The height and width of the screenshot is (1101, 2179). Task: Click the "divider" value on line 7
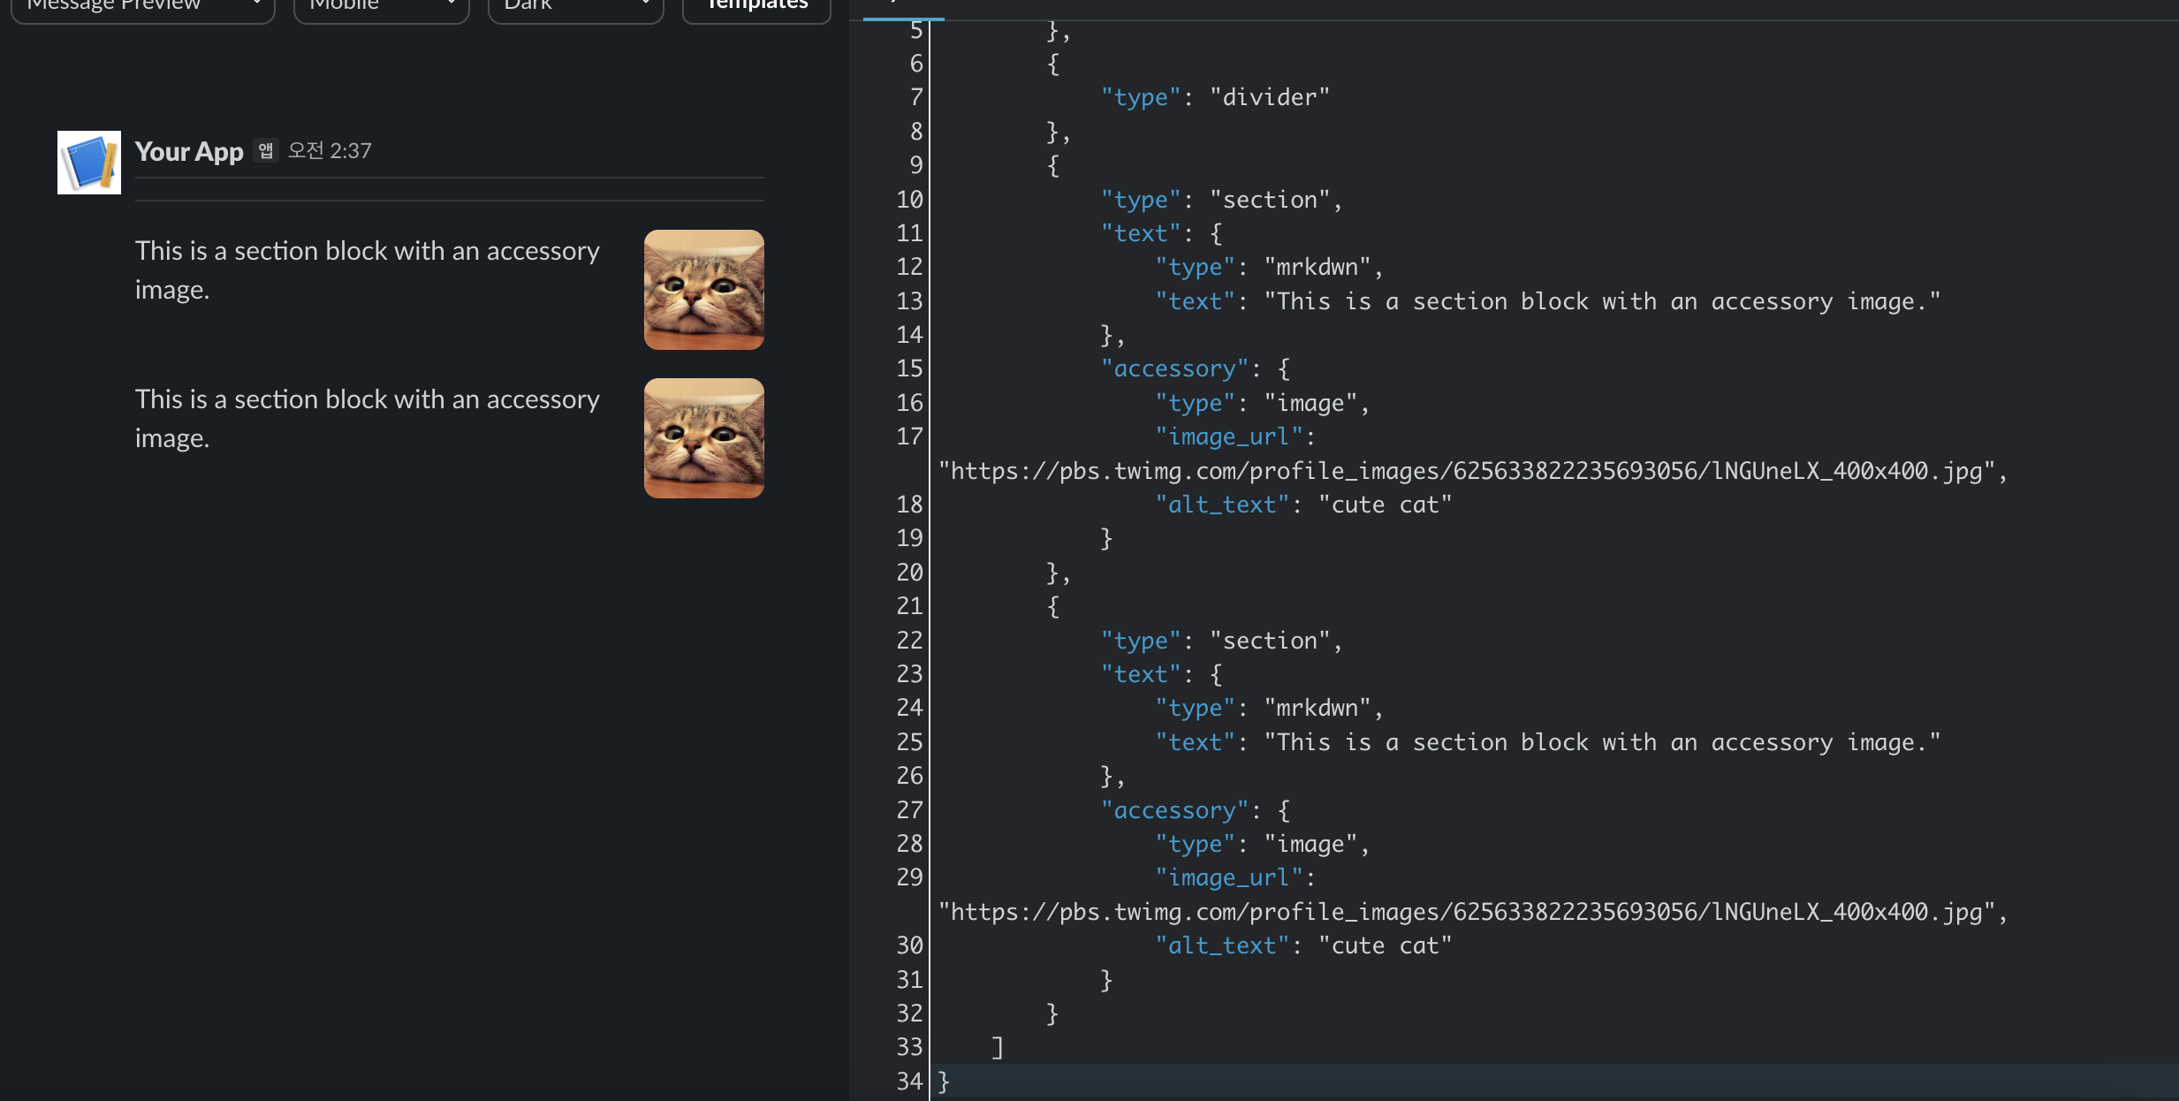pos(1269,97)
